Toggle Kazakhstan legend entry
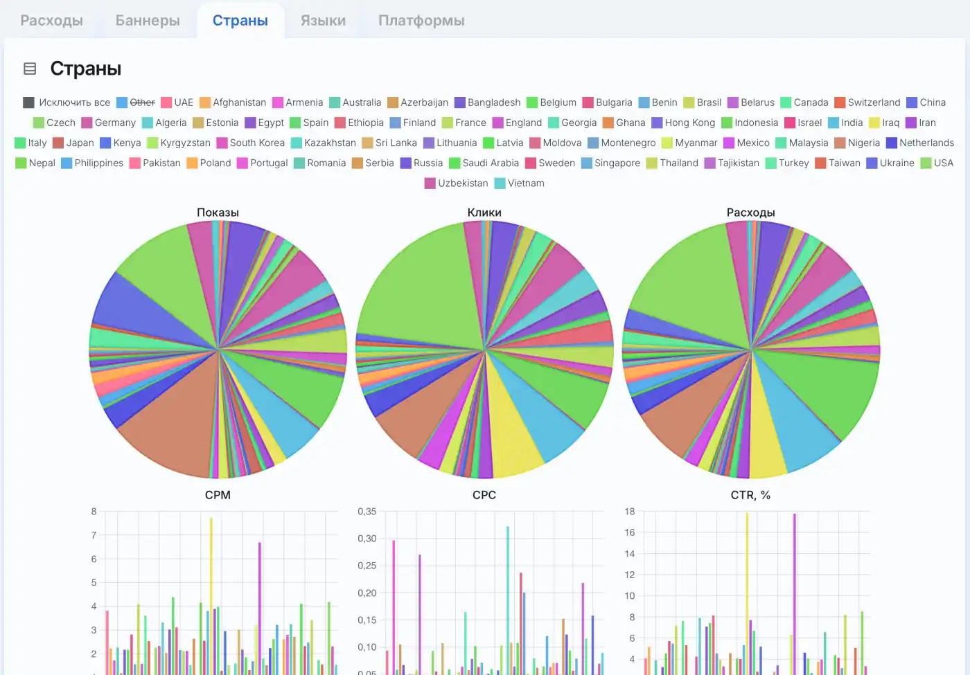 (324, 143)
